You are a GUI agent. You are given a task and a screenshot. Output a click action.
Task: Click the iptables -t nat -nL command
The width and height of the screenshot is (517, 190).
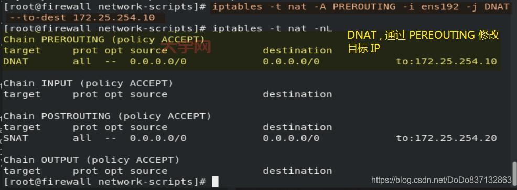272,29
